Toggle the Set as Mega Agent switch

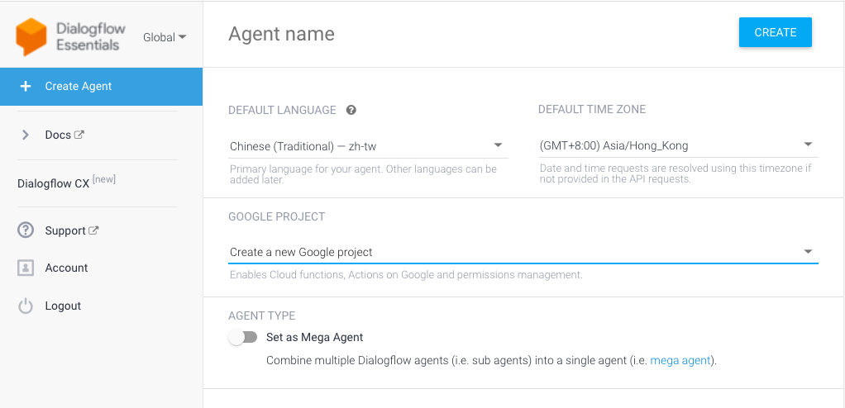pos(242,338)
